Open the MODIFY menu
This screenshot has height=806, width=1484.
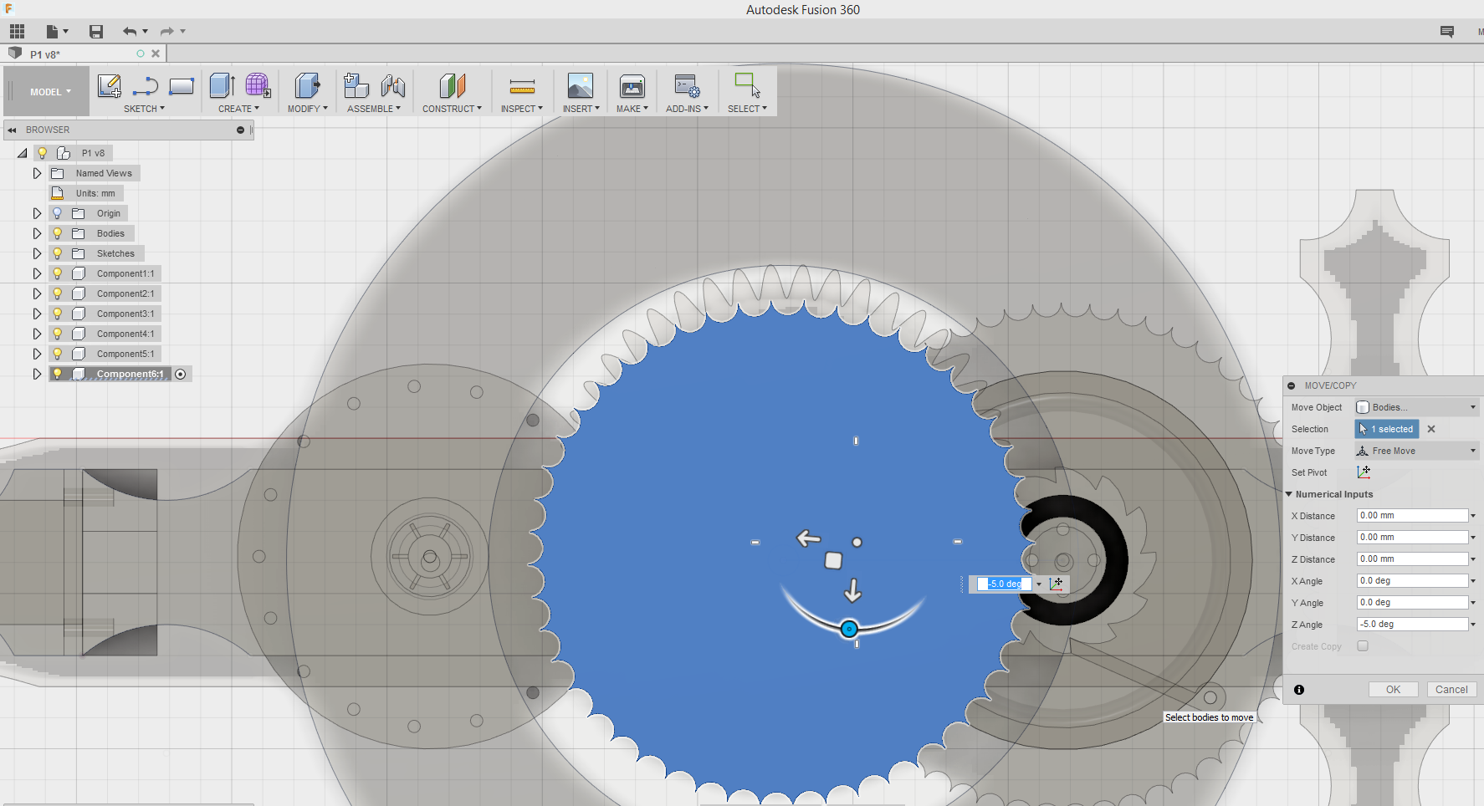click(307, 109)
